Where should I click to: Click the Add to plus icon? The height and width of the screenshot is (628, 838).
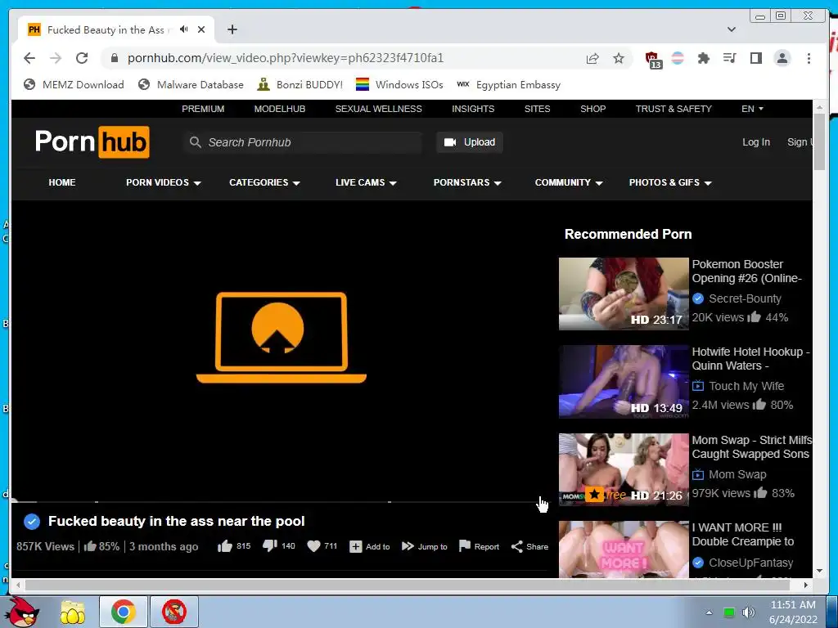(356, 546)
